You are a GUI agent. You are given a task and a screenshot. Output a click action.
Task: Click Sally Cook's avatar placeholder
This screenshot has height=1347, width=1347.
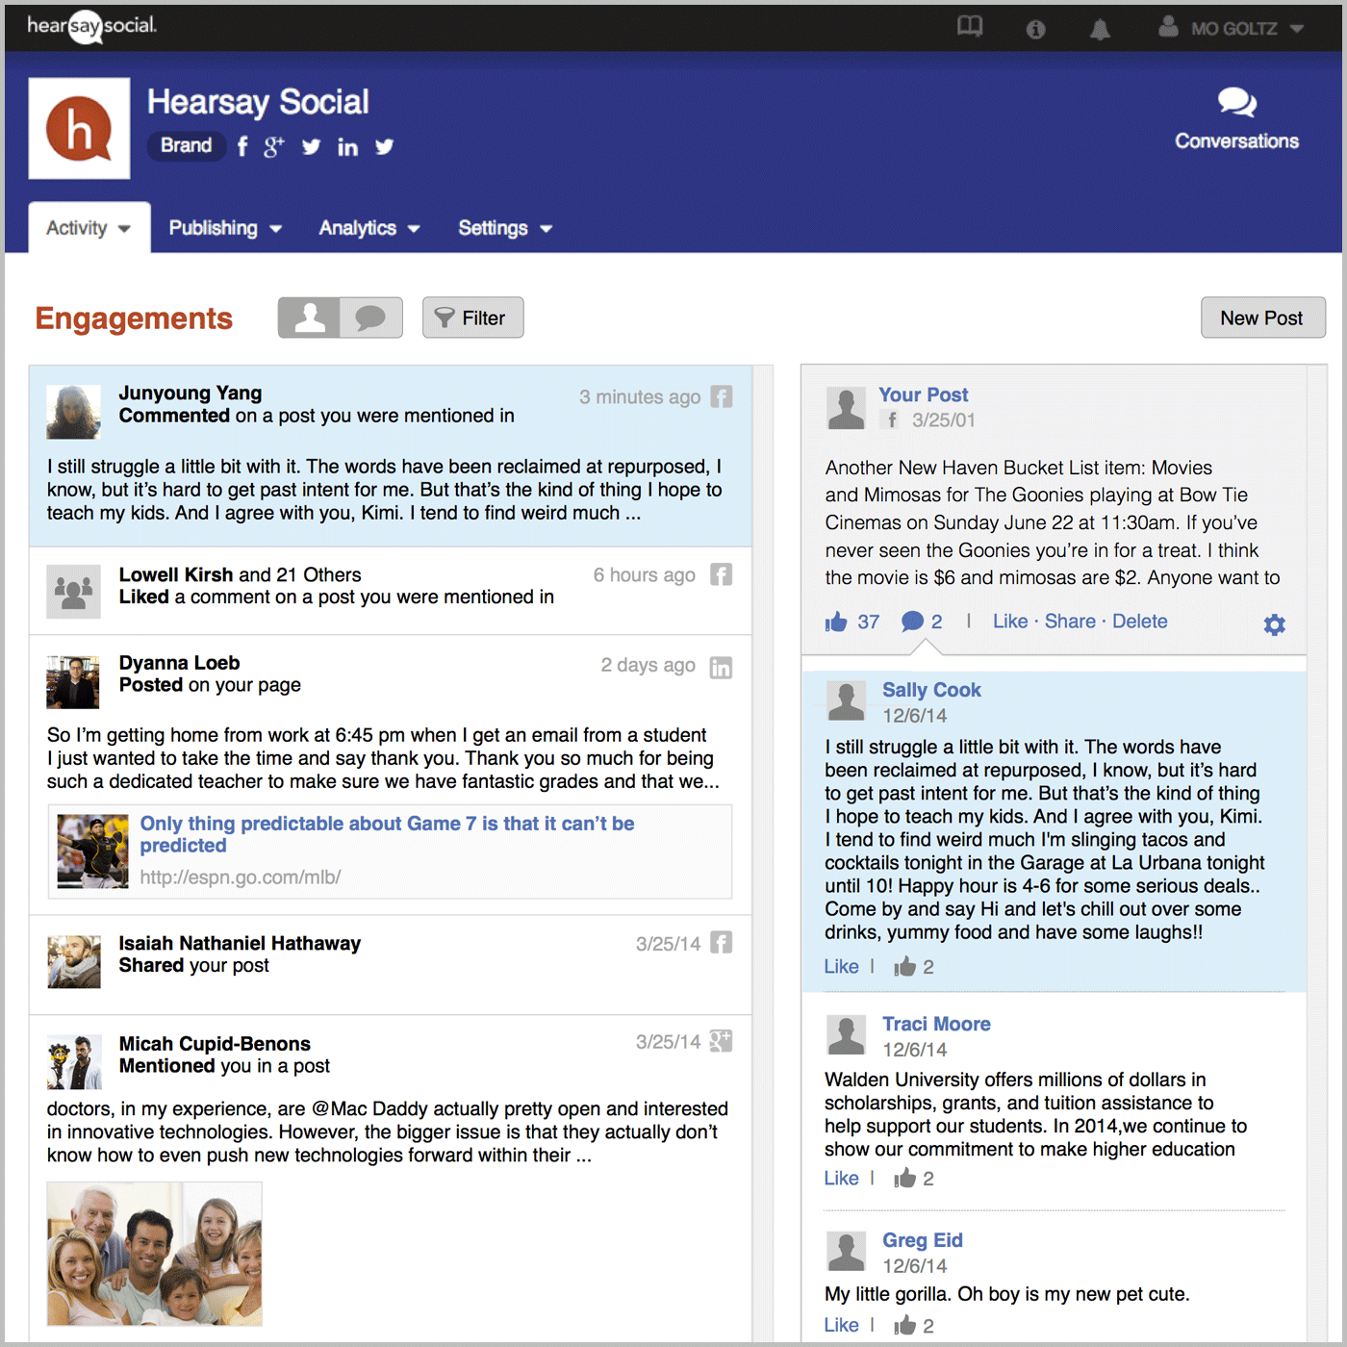(847, 700)
